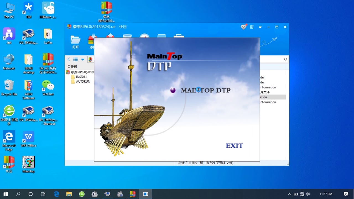Launch the MAINTOP DTP installer option
The width and height of the screenshot is (354, 199).
pos(205,90)
